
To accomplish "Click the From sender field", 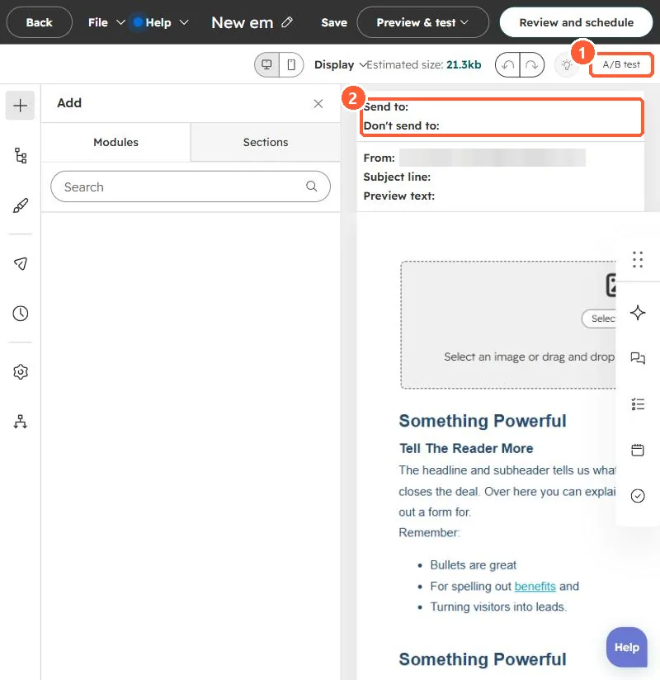I will coord(492,158).
